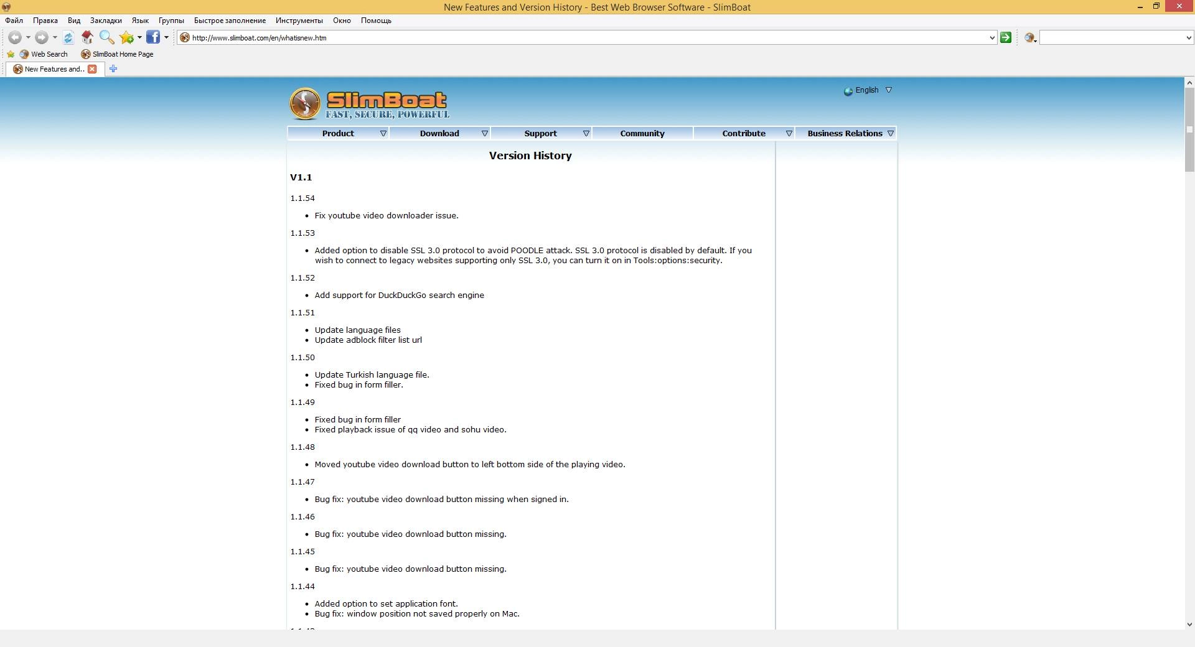The height and width of the screenshot is (647, 1195).
Task: Click the scrollbar up arrow
Action: point(1189,82)
